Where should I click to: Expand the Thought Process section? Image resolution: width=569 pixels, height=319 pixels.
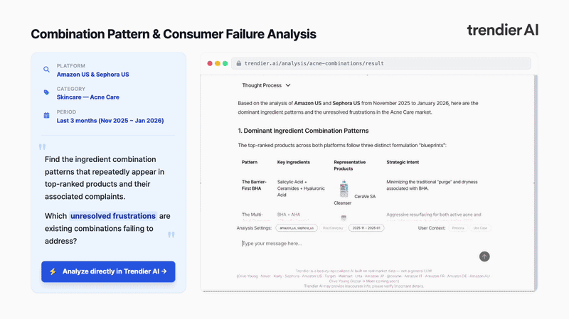point(266,85)
